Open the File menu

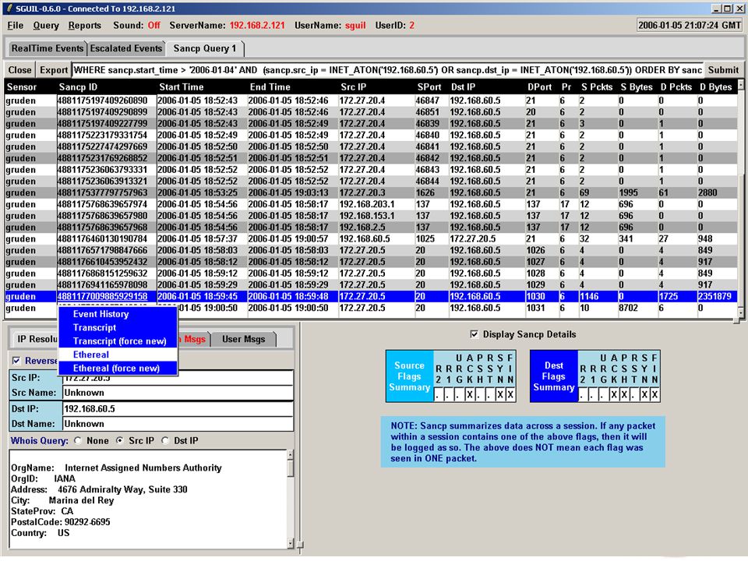16,26
